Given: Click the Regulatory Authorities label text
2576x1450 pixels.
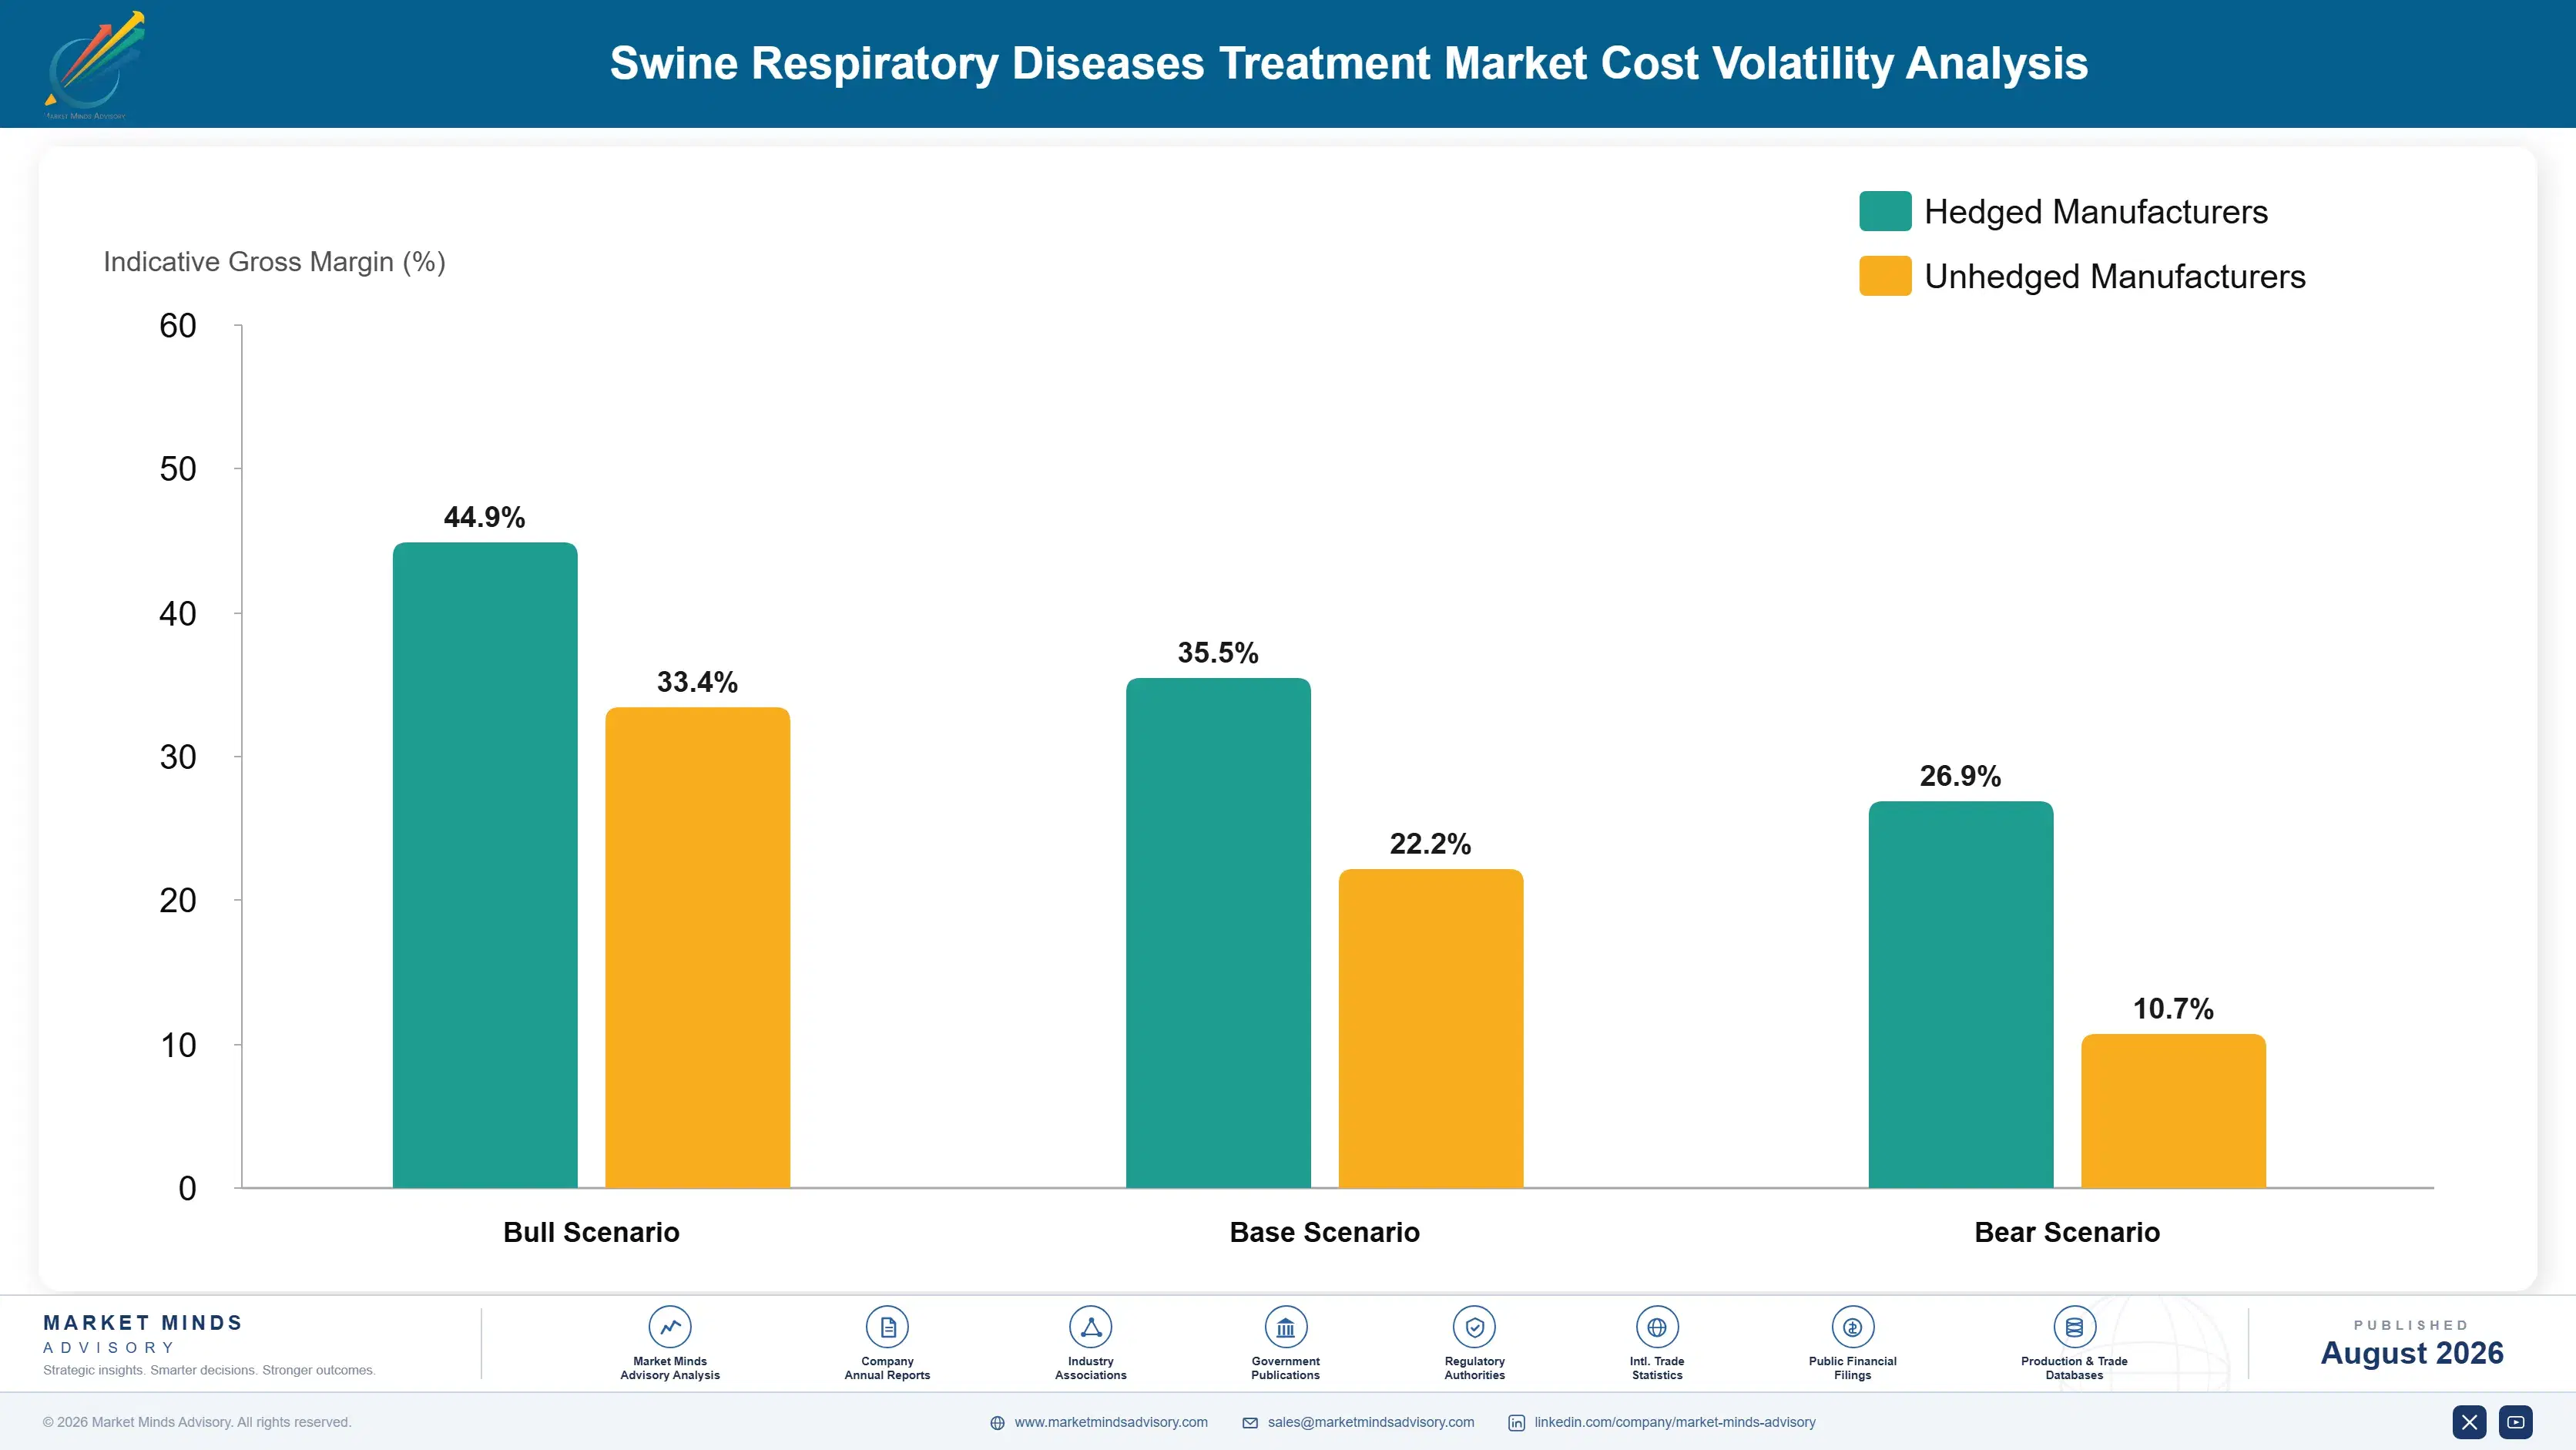Looking at the screenshot, I should (x=1474, y=1368).
